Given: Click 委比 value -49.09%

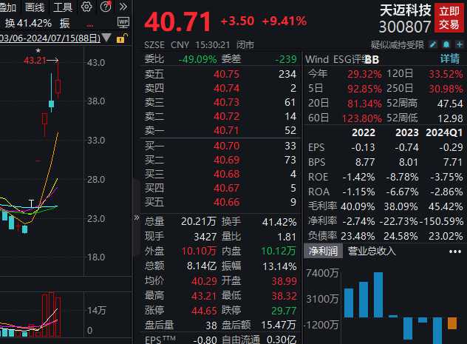Looking at the screenshot, I should (197, 59).
